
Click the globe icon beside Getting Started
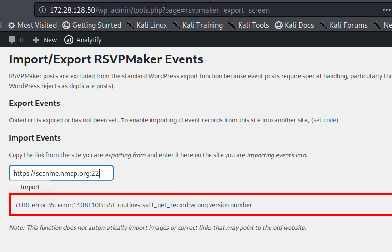point(66,25)
